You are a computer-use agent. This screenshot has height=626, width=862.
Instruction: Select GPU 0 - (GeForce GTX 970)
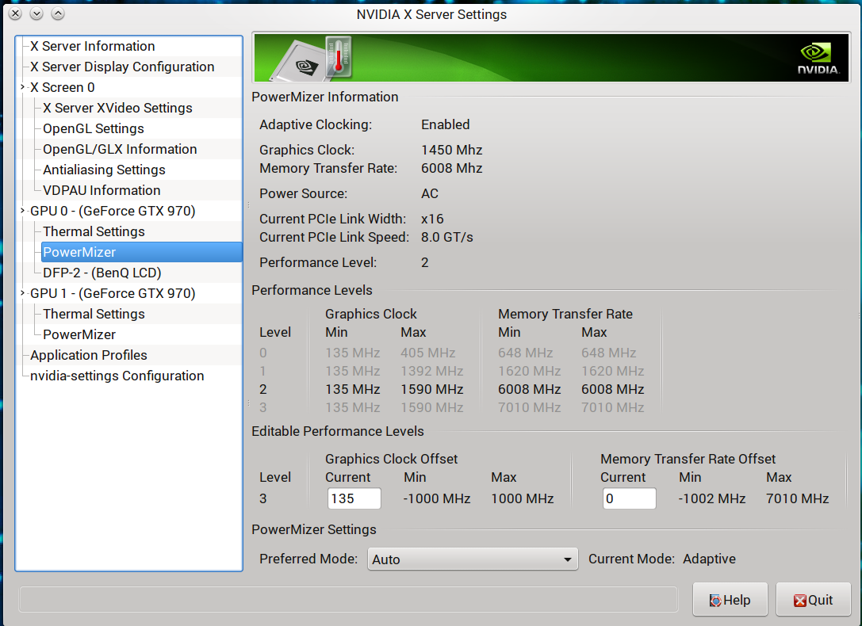pos(113,211)
